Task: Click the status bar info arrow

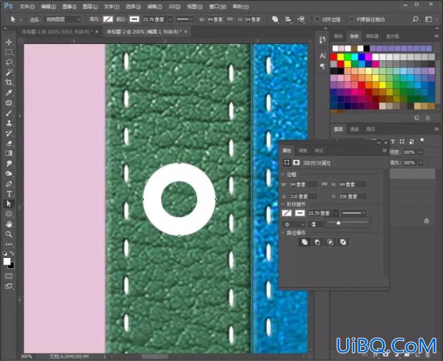Action: coord(104,357)
